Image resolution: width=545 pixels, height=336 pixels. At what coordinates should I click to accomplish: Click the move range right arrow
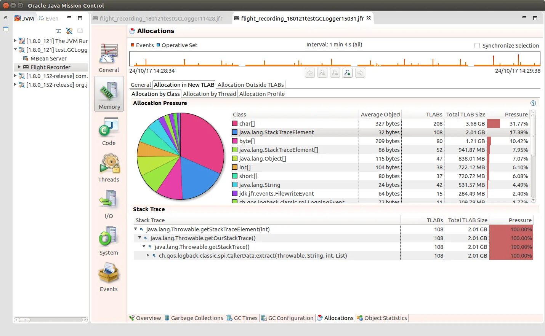(360, 73)
